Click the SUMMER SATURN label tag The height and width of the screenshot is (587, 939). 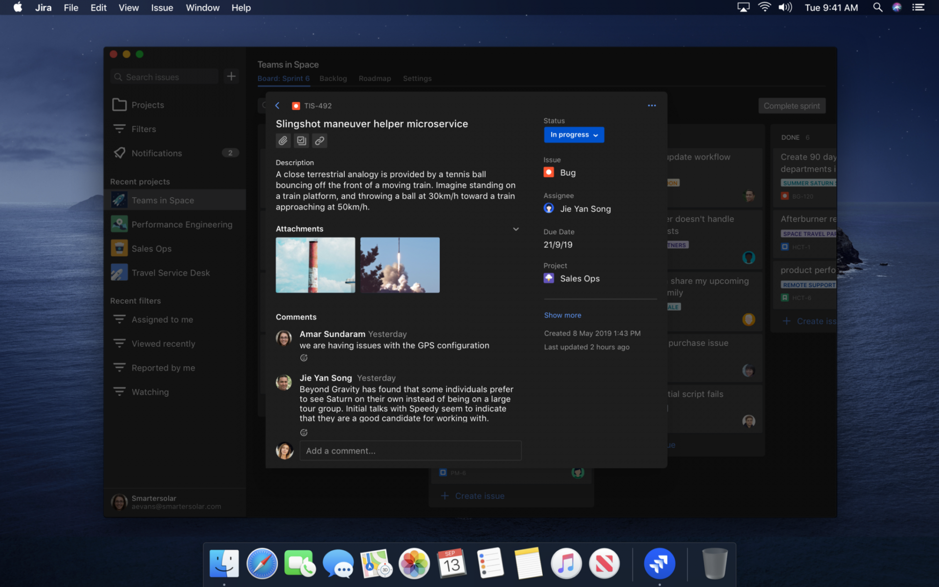pos(808,183)
